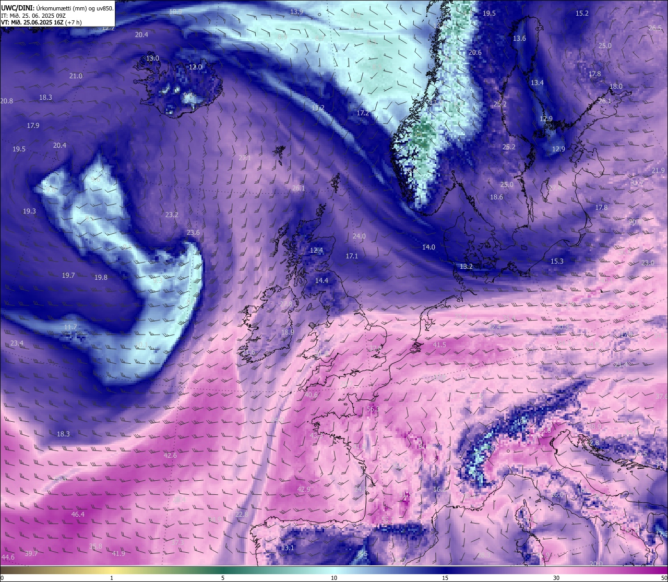Click the value 15.3 over the southern Baltic
The width and height of the screenshot is (668, 582).
557,262
